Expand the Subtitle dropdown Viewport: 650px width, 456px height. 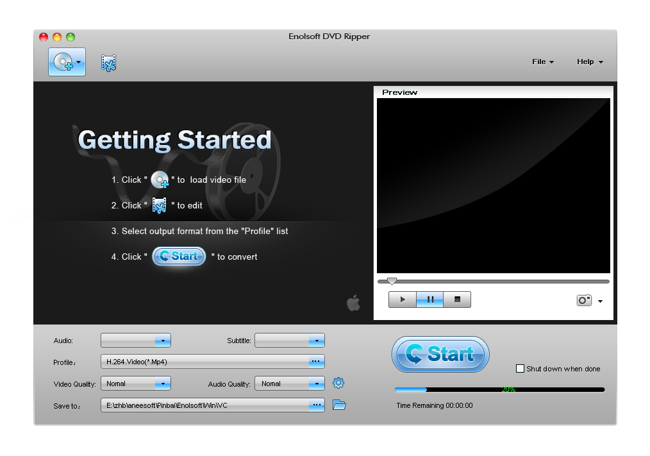[316, 341]
